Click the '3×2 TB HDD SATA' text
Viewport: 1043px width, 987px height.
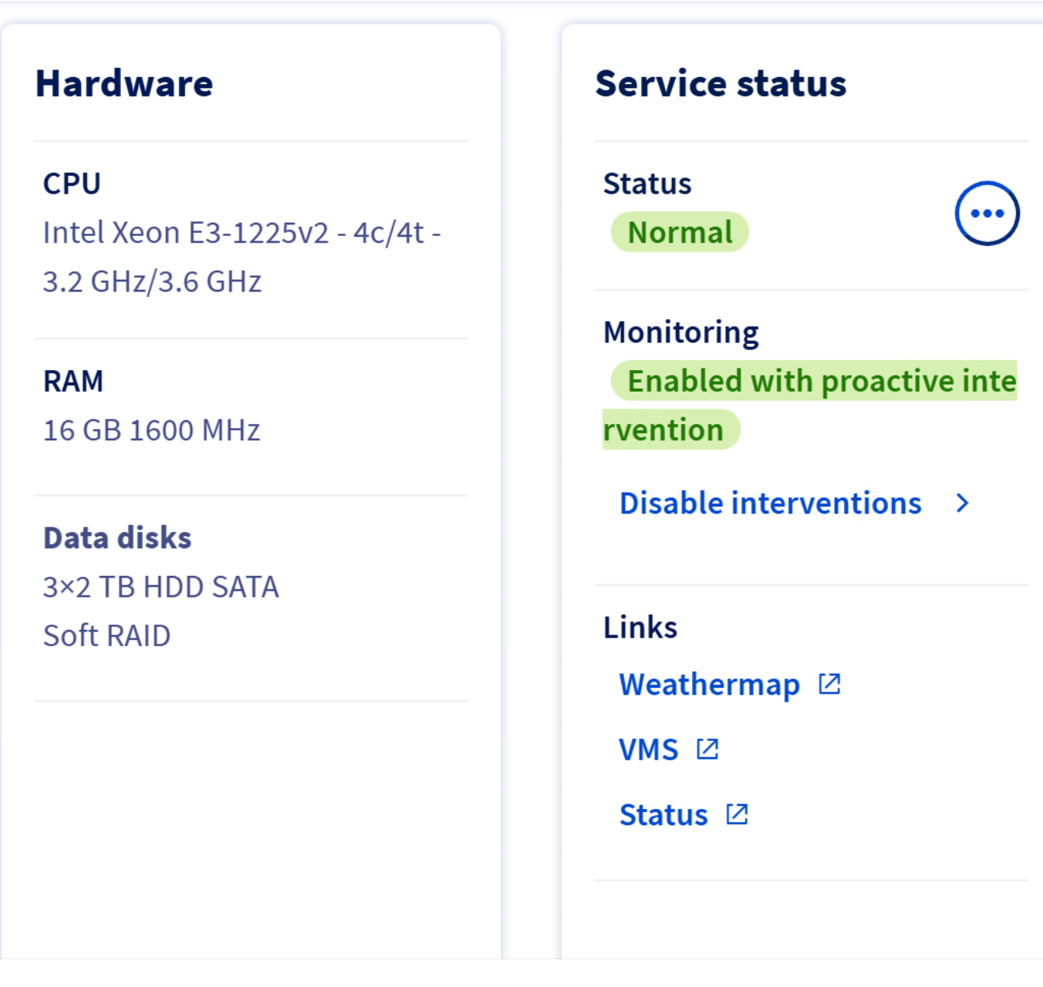(x=161, y=587)
